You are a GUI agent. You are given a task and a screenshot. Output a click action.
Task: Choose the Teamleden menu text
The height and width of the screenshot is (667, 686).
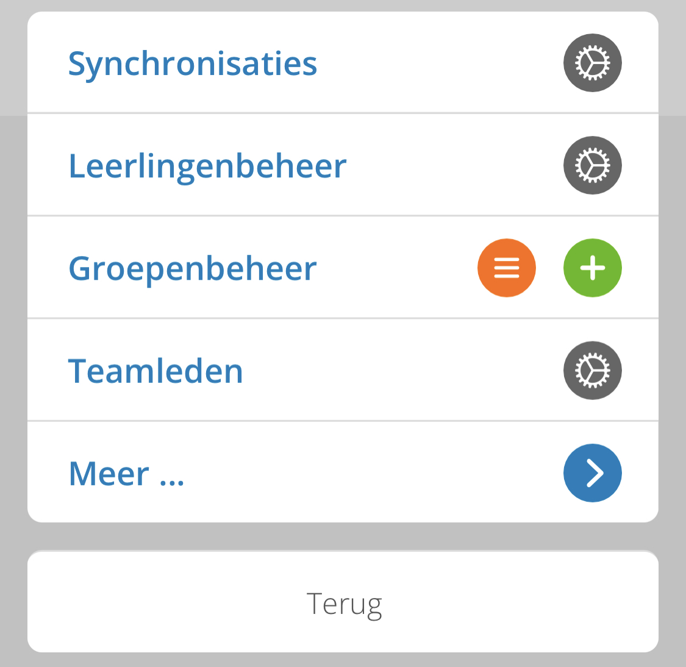coord(155,371)
